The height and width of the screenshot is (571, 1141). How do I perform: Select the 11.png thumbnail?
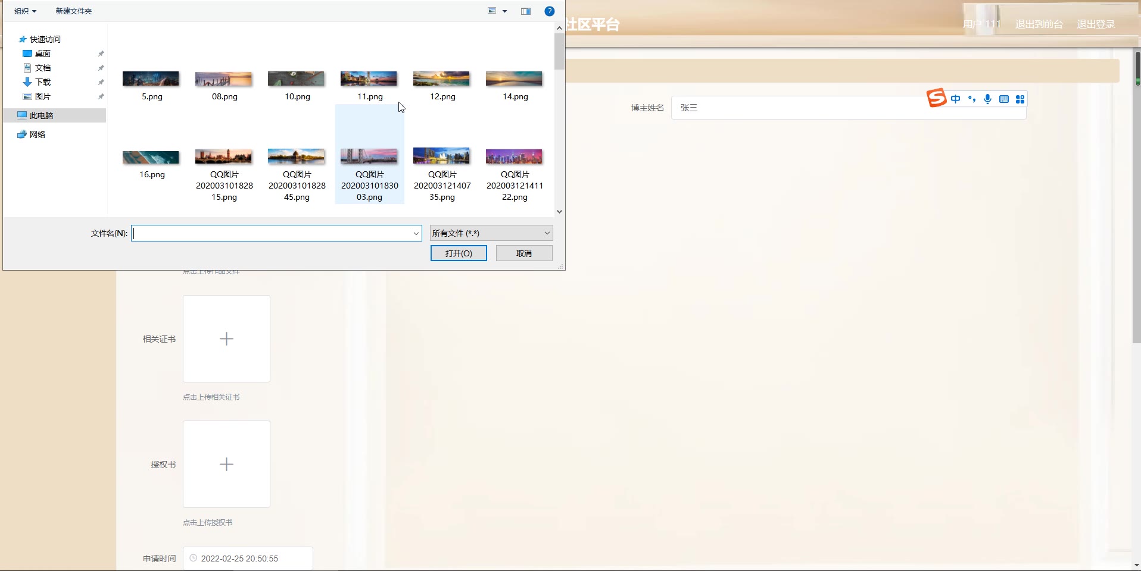pos(369,79)
